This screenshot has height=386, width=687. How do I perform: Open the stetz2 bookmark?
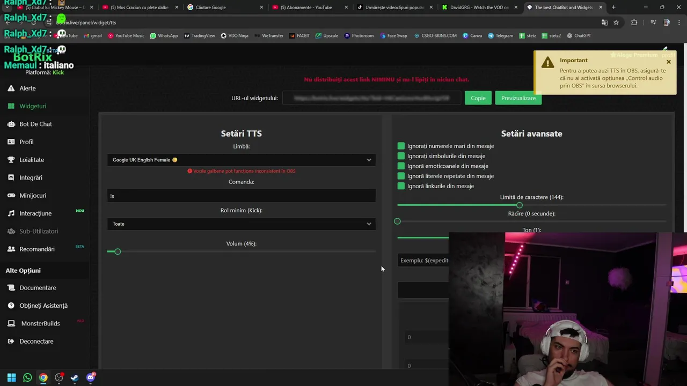pyautogui.click(x=552, y=36)
